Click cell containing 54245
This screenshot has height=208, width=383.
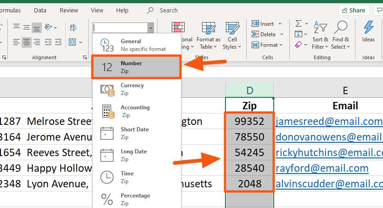[x=249, y=152]
